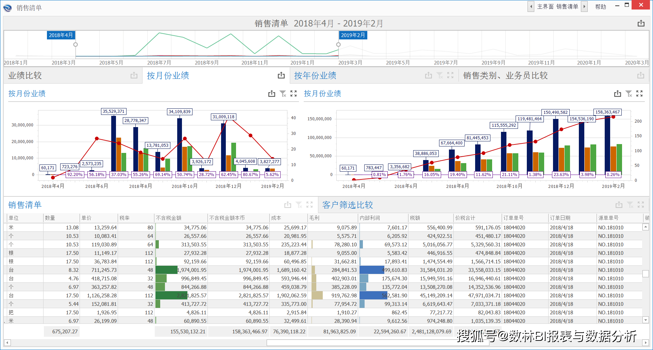653x350 pixels.
Task: Clear filter on 客户筛选比较 panel
Action: pyautogui.click(x=630, y=205)
